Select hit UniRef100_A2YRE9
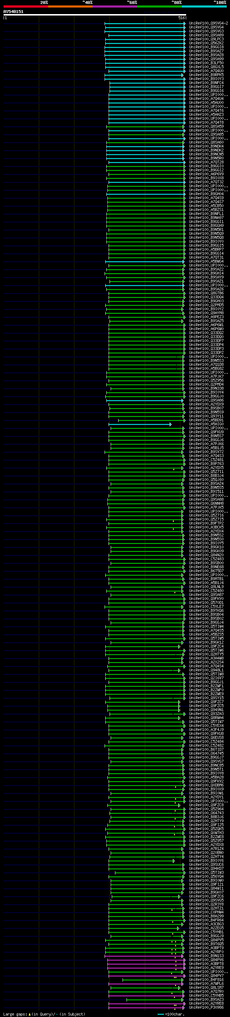 [206, 968]
